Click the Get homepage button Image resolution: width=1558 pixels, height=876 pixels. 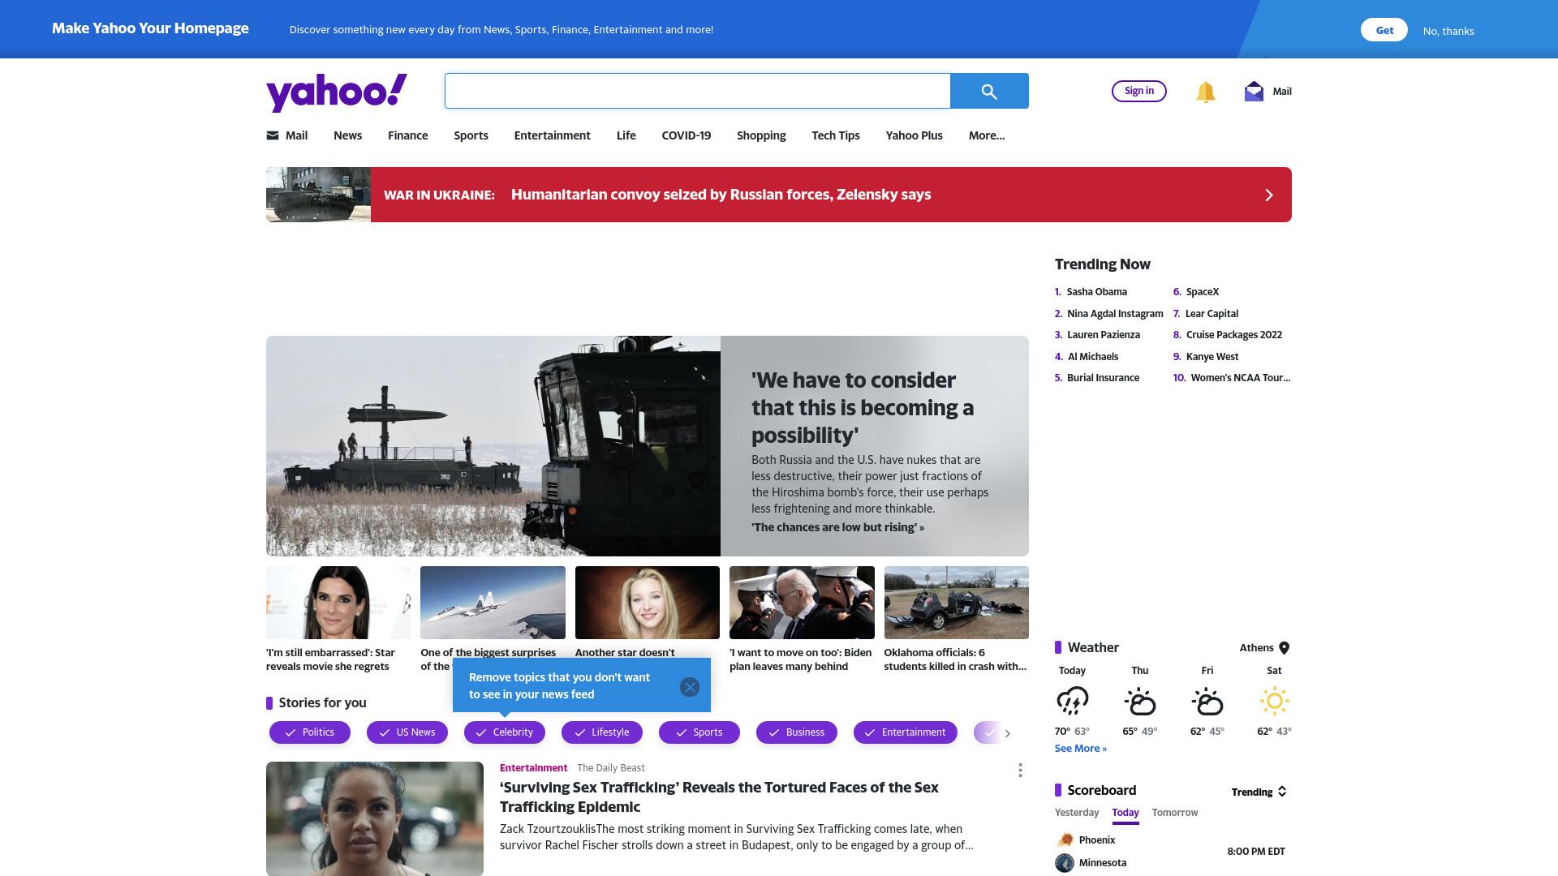(x=1384, y=30)
